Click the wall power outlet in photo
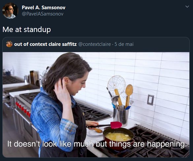Screen dimensions: 193x161 [x=150, y=100]
